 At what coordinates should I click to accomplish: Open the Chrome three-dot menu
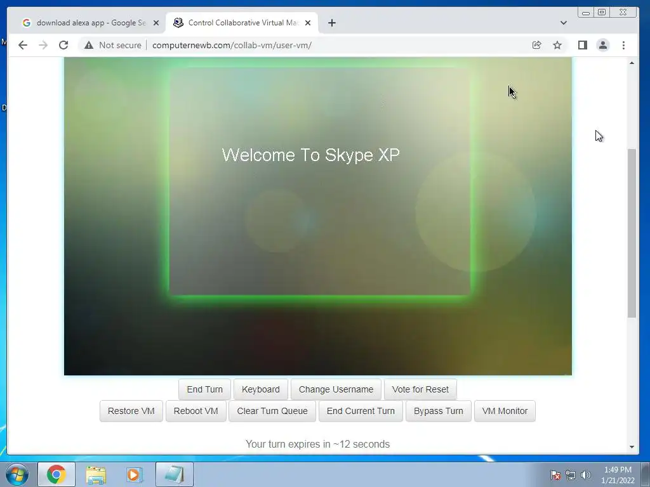coord(623,45)
